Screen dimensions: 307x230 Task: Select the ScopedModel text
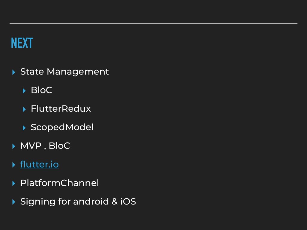pyautogui.click(x=62, y=127)
